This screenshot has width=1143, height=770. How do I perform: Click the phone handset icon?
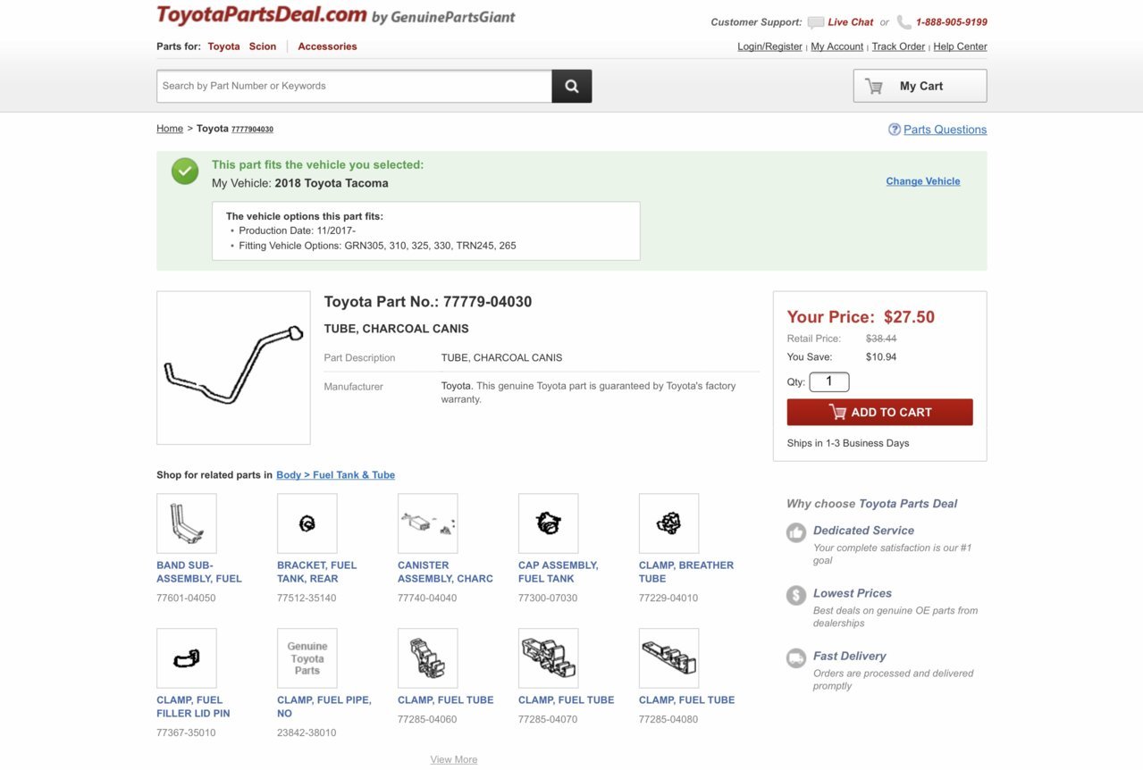click(x=904, y=22)
